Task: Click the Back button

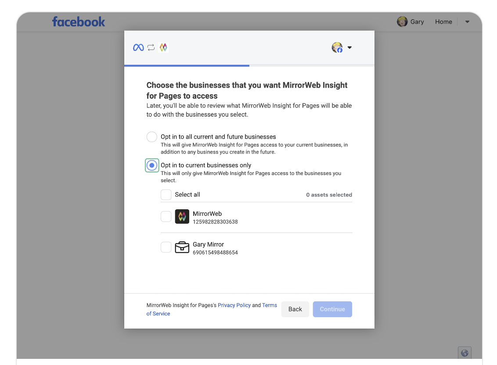Action: tap(295, 309)
